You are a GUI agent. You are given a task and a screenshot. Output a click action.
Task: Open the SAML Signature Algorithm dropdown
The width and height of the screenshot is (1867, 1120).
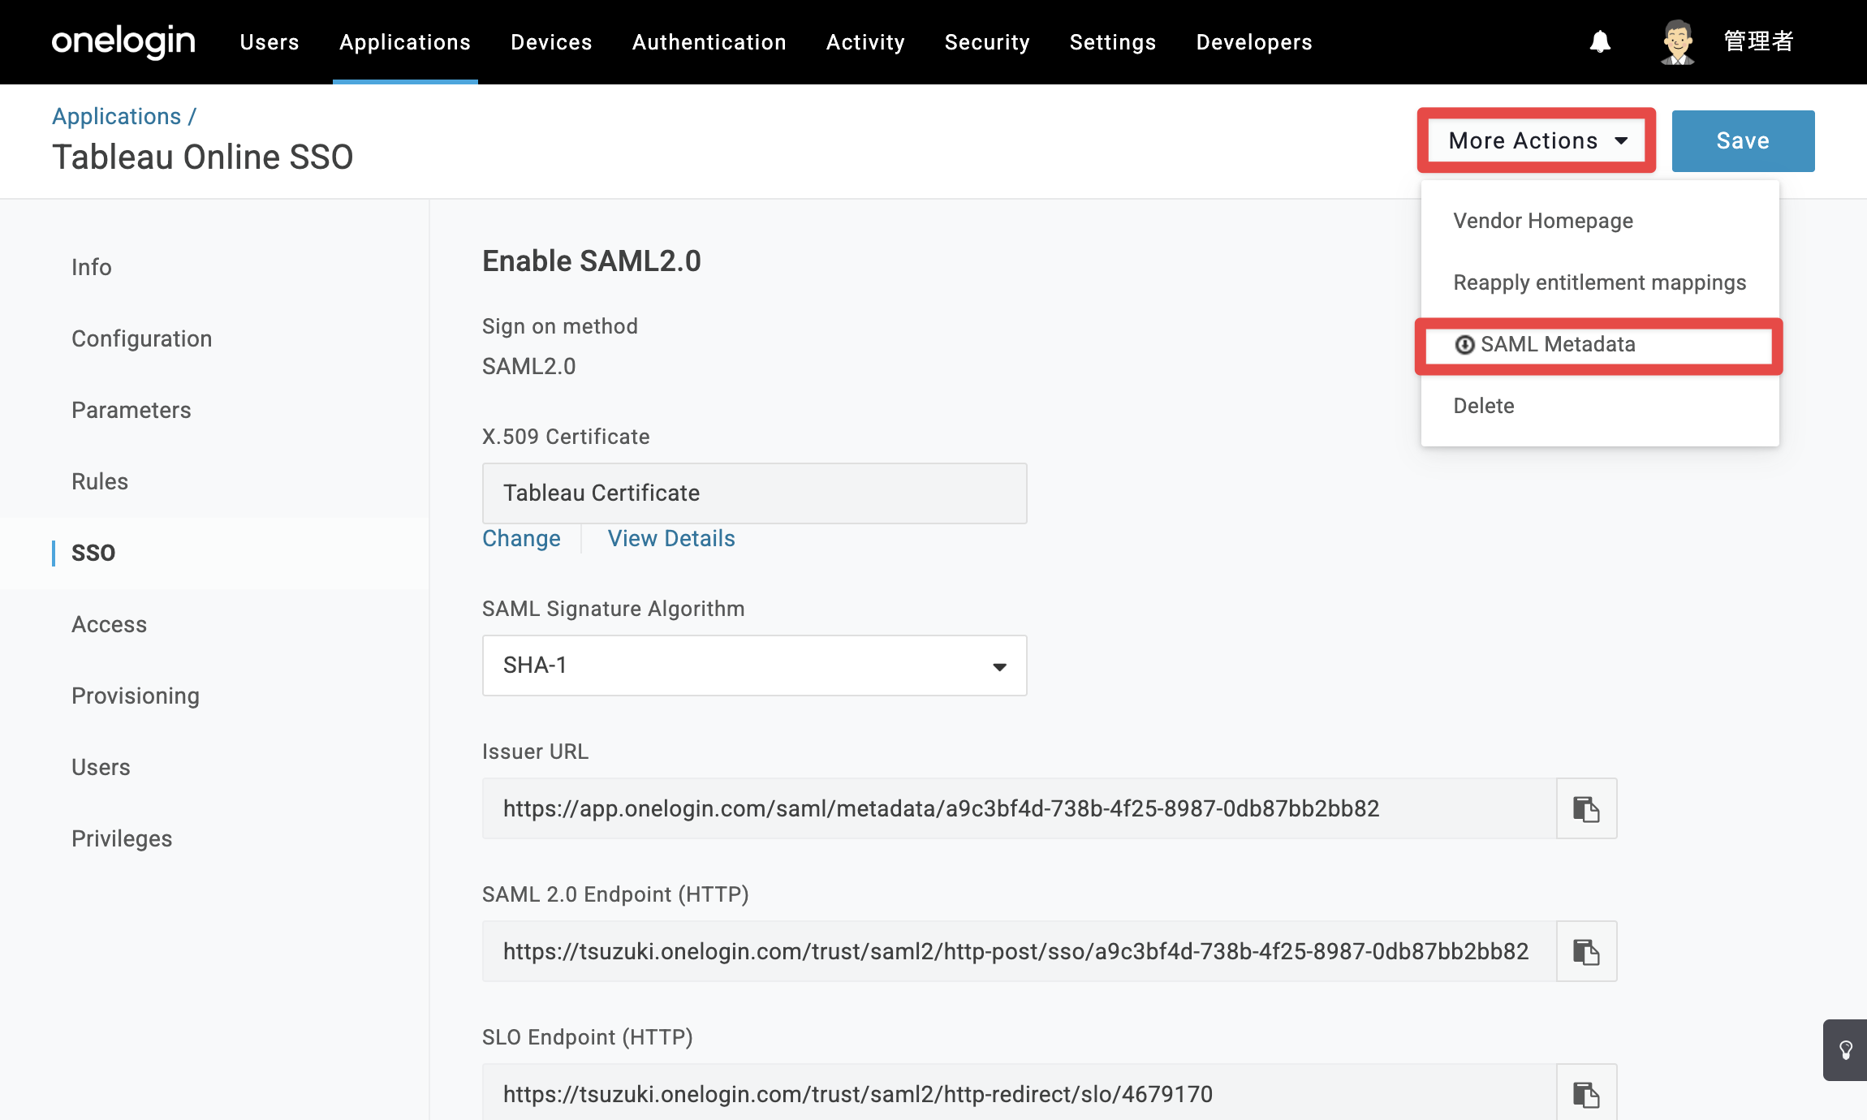coord(754,666)
